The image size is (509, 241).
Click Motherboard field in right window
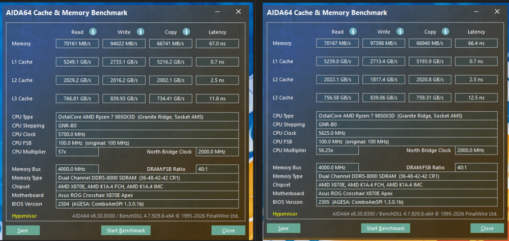[407, 194]
